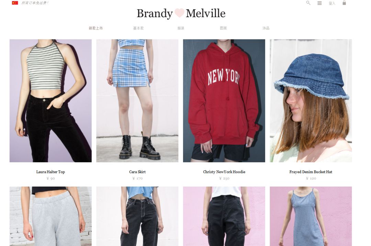The image size is (371, 246).
Task: Open the 服装 menu
Action: [x=181, y=28]
